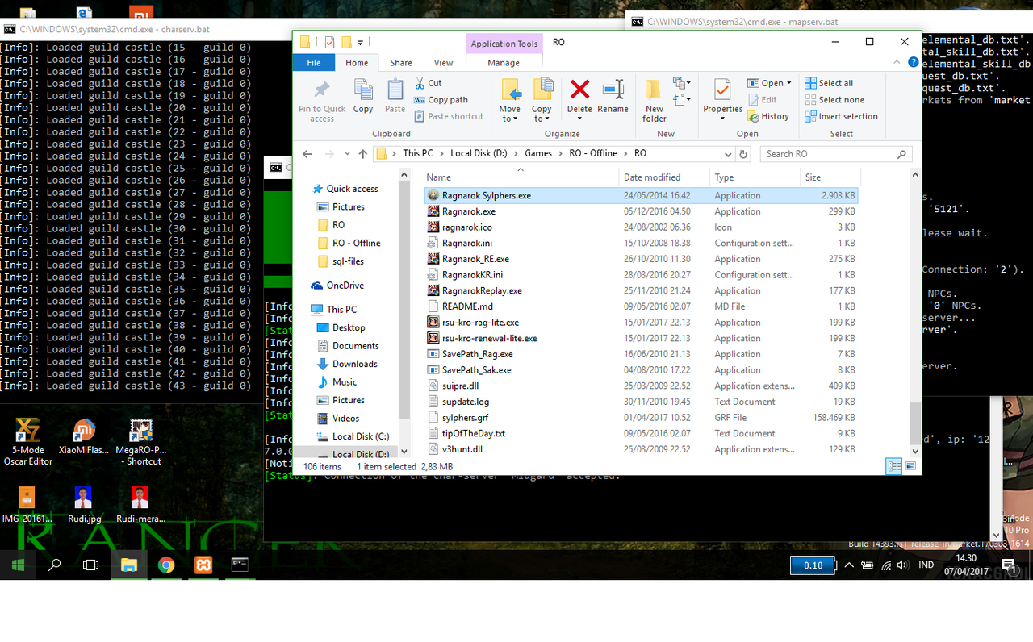This screenshot has width=1033, height=642.
Task: Open Google Chrome from the taskbar
Action: pos(166,565)
